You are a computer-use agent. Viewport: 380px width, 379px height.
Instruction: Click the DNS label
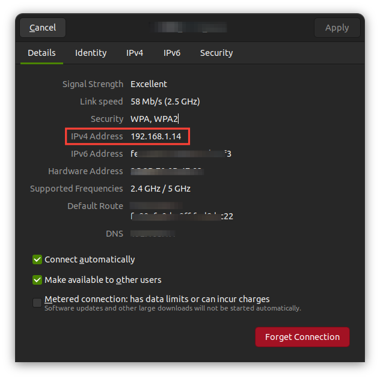coord(114,234)
